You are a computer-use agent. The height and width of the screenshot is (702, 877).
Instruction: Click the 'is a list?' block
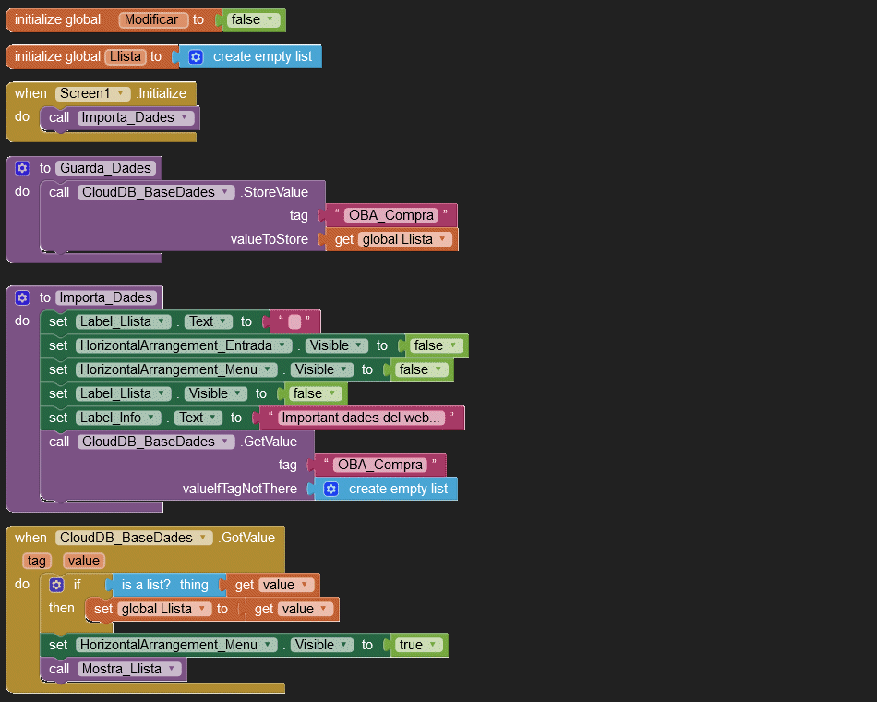[146, 585]
